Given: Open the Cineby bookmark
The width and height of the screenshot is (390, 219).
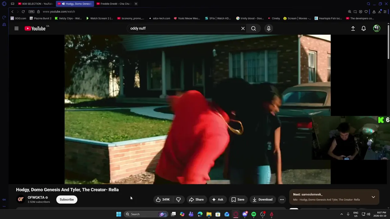Looking at the screenshot, I should pyautogui.click(x=274, y=18).
